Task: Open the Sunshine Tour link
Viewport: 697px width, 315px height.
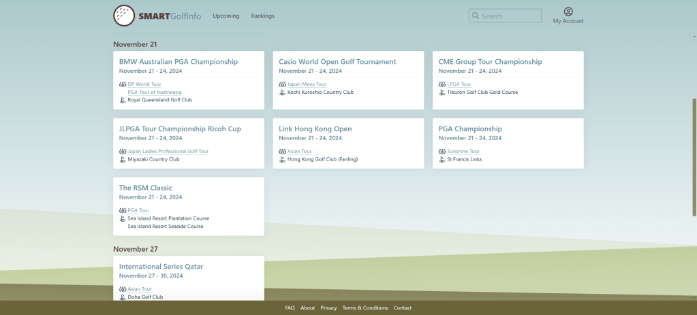Action: pos(463,151)
